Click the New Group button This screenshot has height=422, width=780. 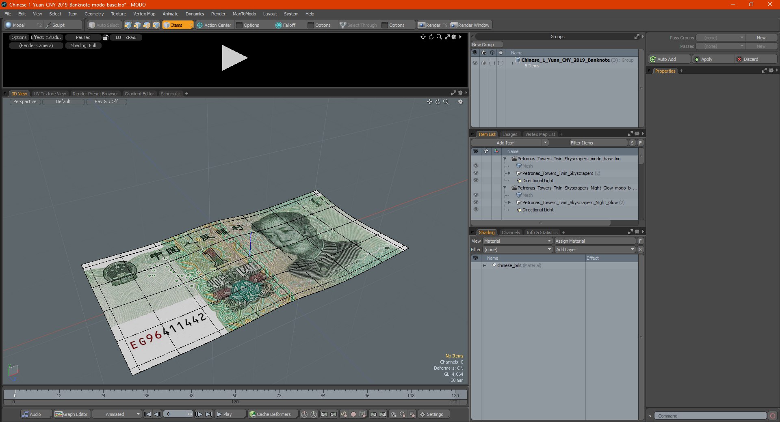(x=487, y=45)
